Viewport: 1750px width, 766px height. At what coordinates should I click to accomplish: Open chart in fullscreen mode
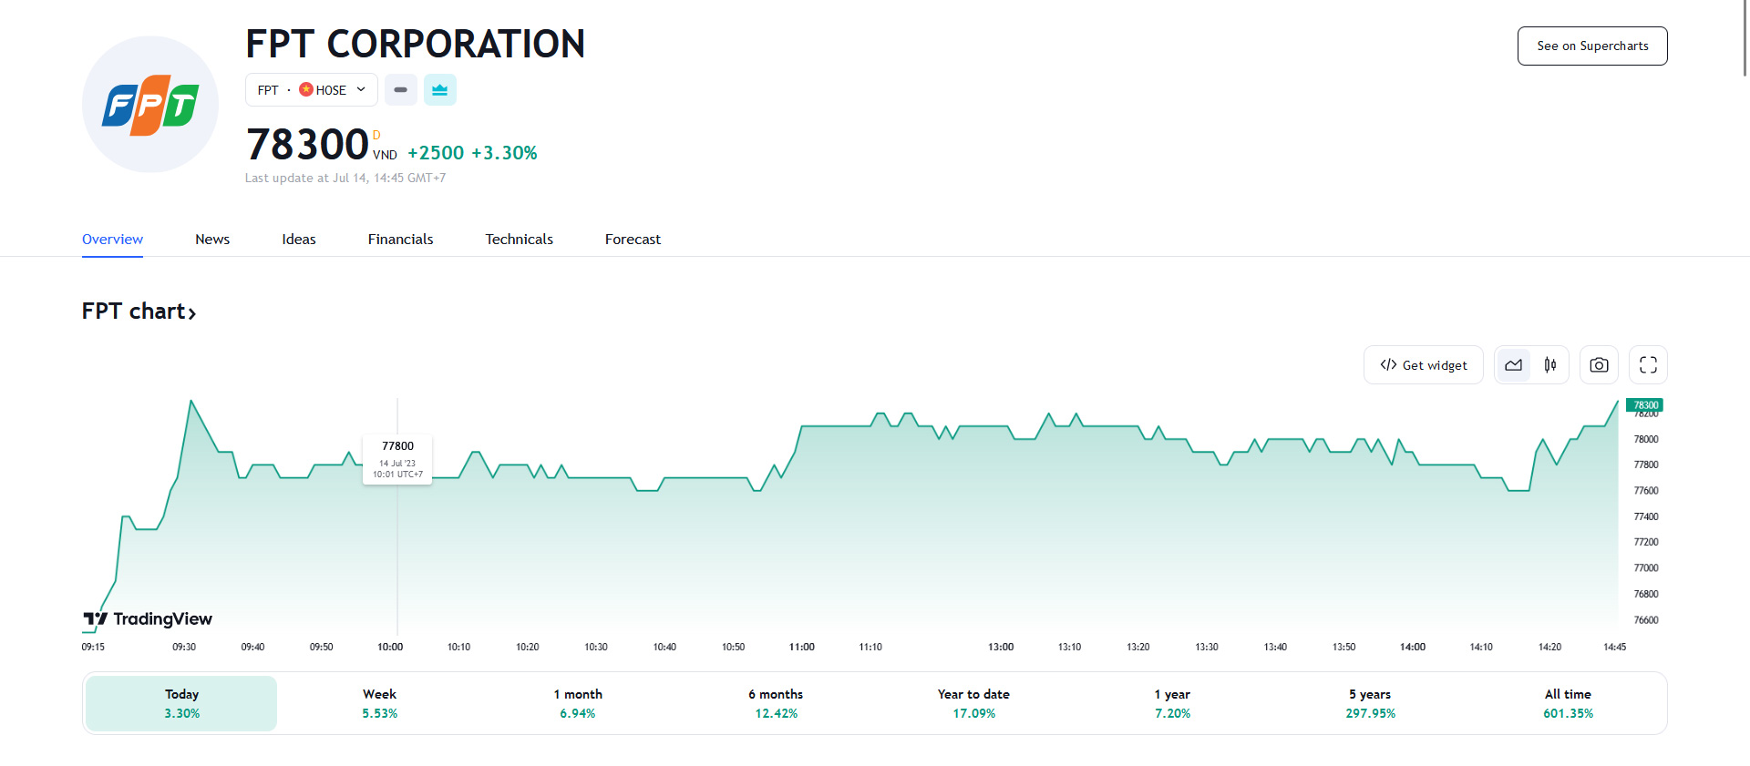point(1648,365)
